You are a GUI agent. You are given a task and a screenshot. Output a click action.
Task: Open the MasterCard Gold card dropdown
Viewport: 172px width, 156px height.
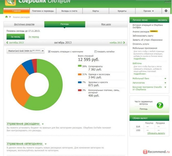tap(25, 51)
